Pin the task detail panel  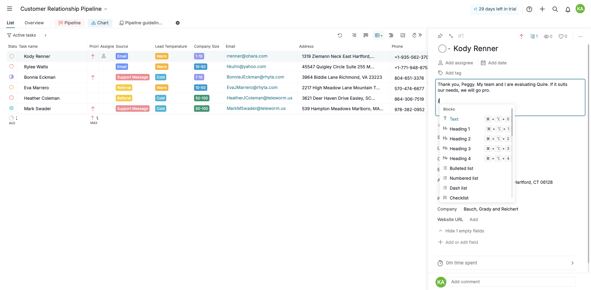coord(440,36)
